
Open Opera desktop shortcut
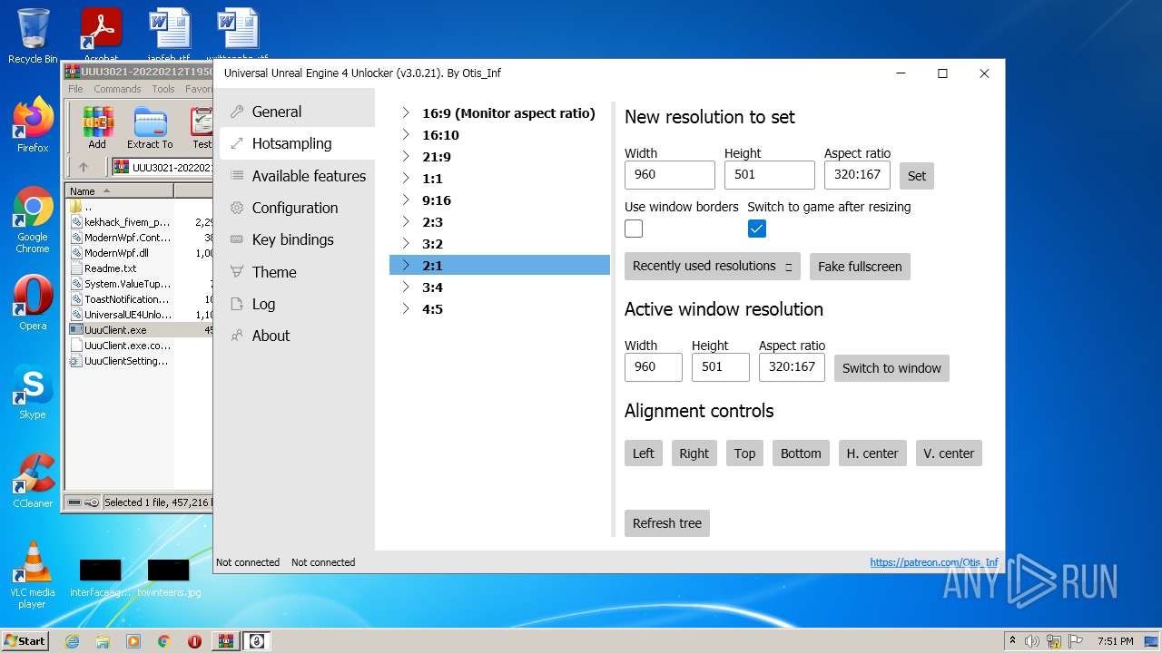(x=33, y=304)
